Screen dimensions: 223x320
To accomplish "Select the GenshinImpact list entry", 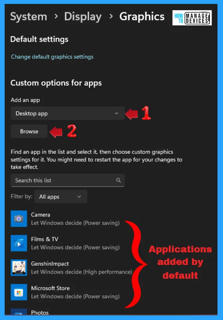I will [x=72, y=268].
